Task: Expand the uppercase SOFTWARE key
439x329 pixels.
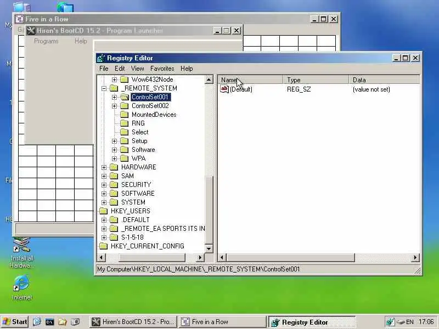Action: [104, 194]
